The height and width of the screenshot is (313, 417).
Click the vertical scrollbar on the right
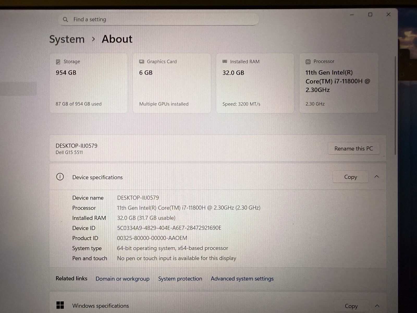(395, 104)
